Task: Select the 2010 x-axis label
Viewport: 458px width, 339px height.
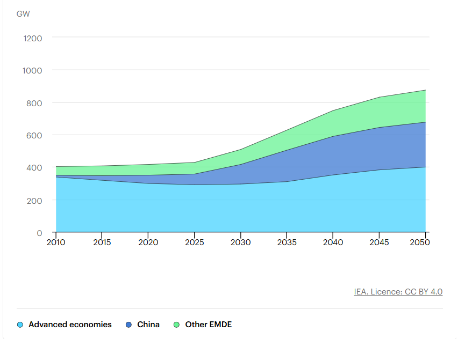Action: [x=56, y=242]
